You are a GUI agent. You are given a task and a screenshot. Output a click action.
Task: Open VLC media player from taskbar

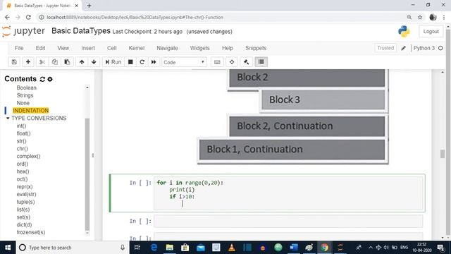coord(232,248)
